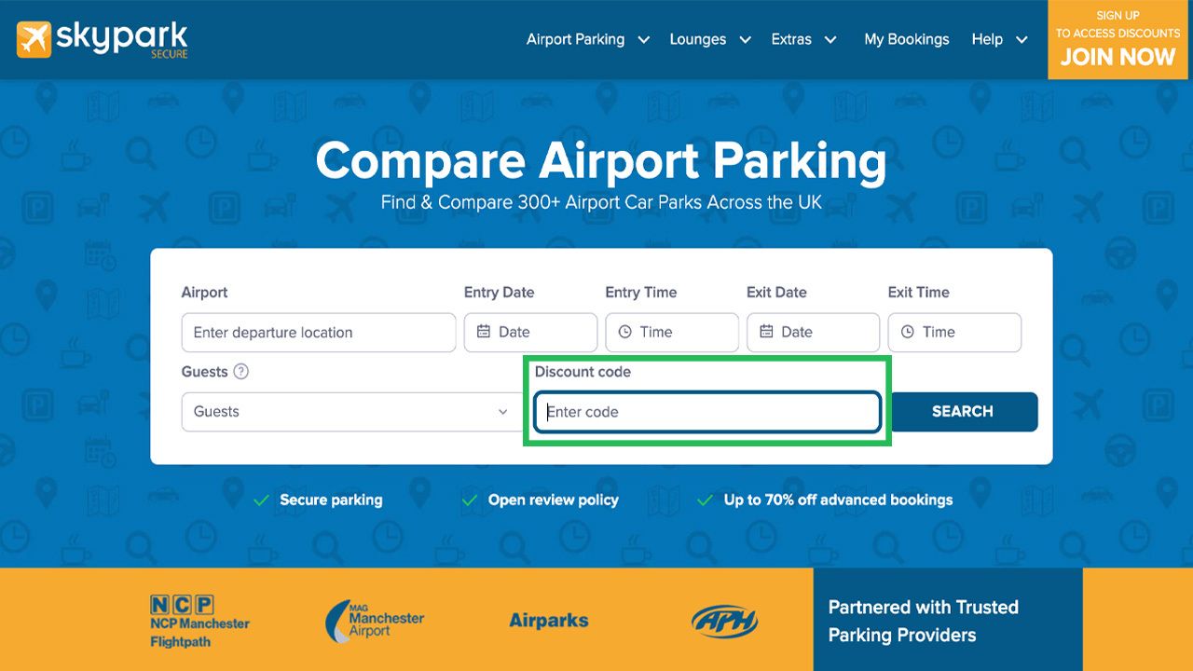
Task: Click the Manchester Airport MAG logo
Action: [373, 620]
